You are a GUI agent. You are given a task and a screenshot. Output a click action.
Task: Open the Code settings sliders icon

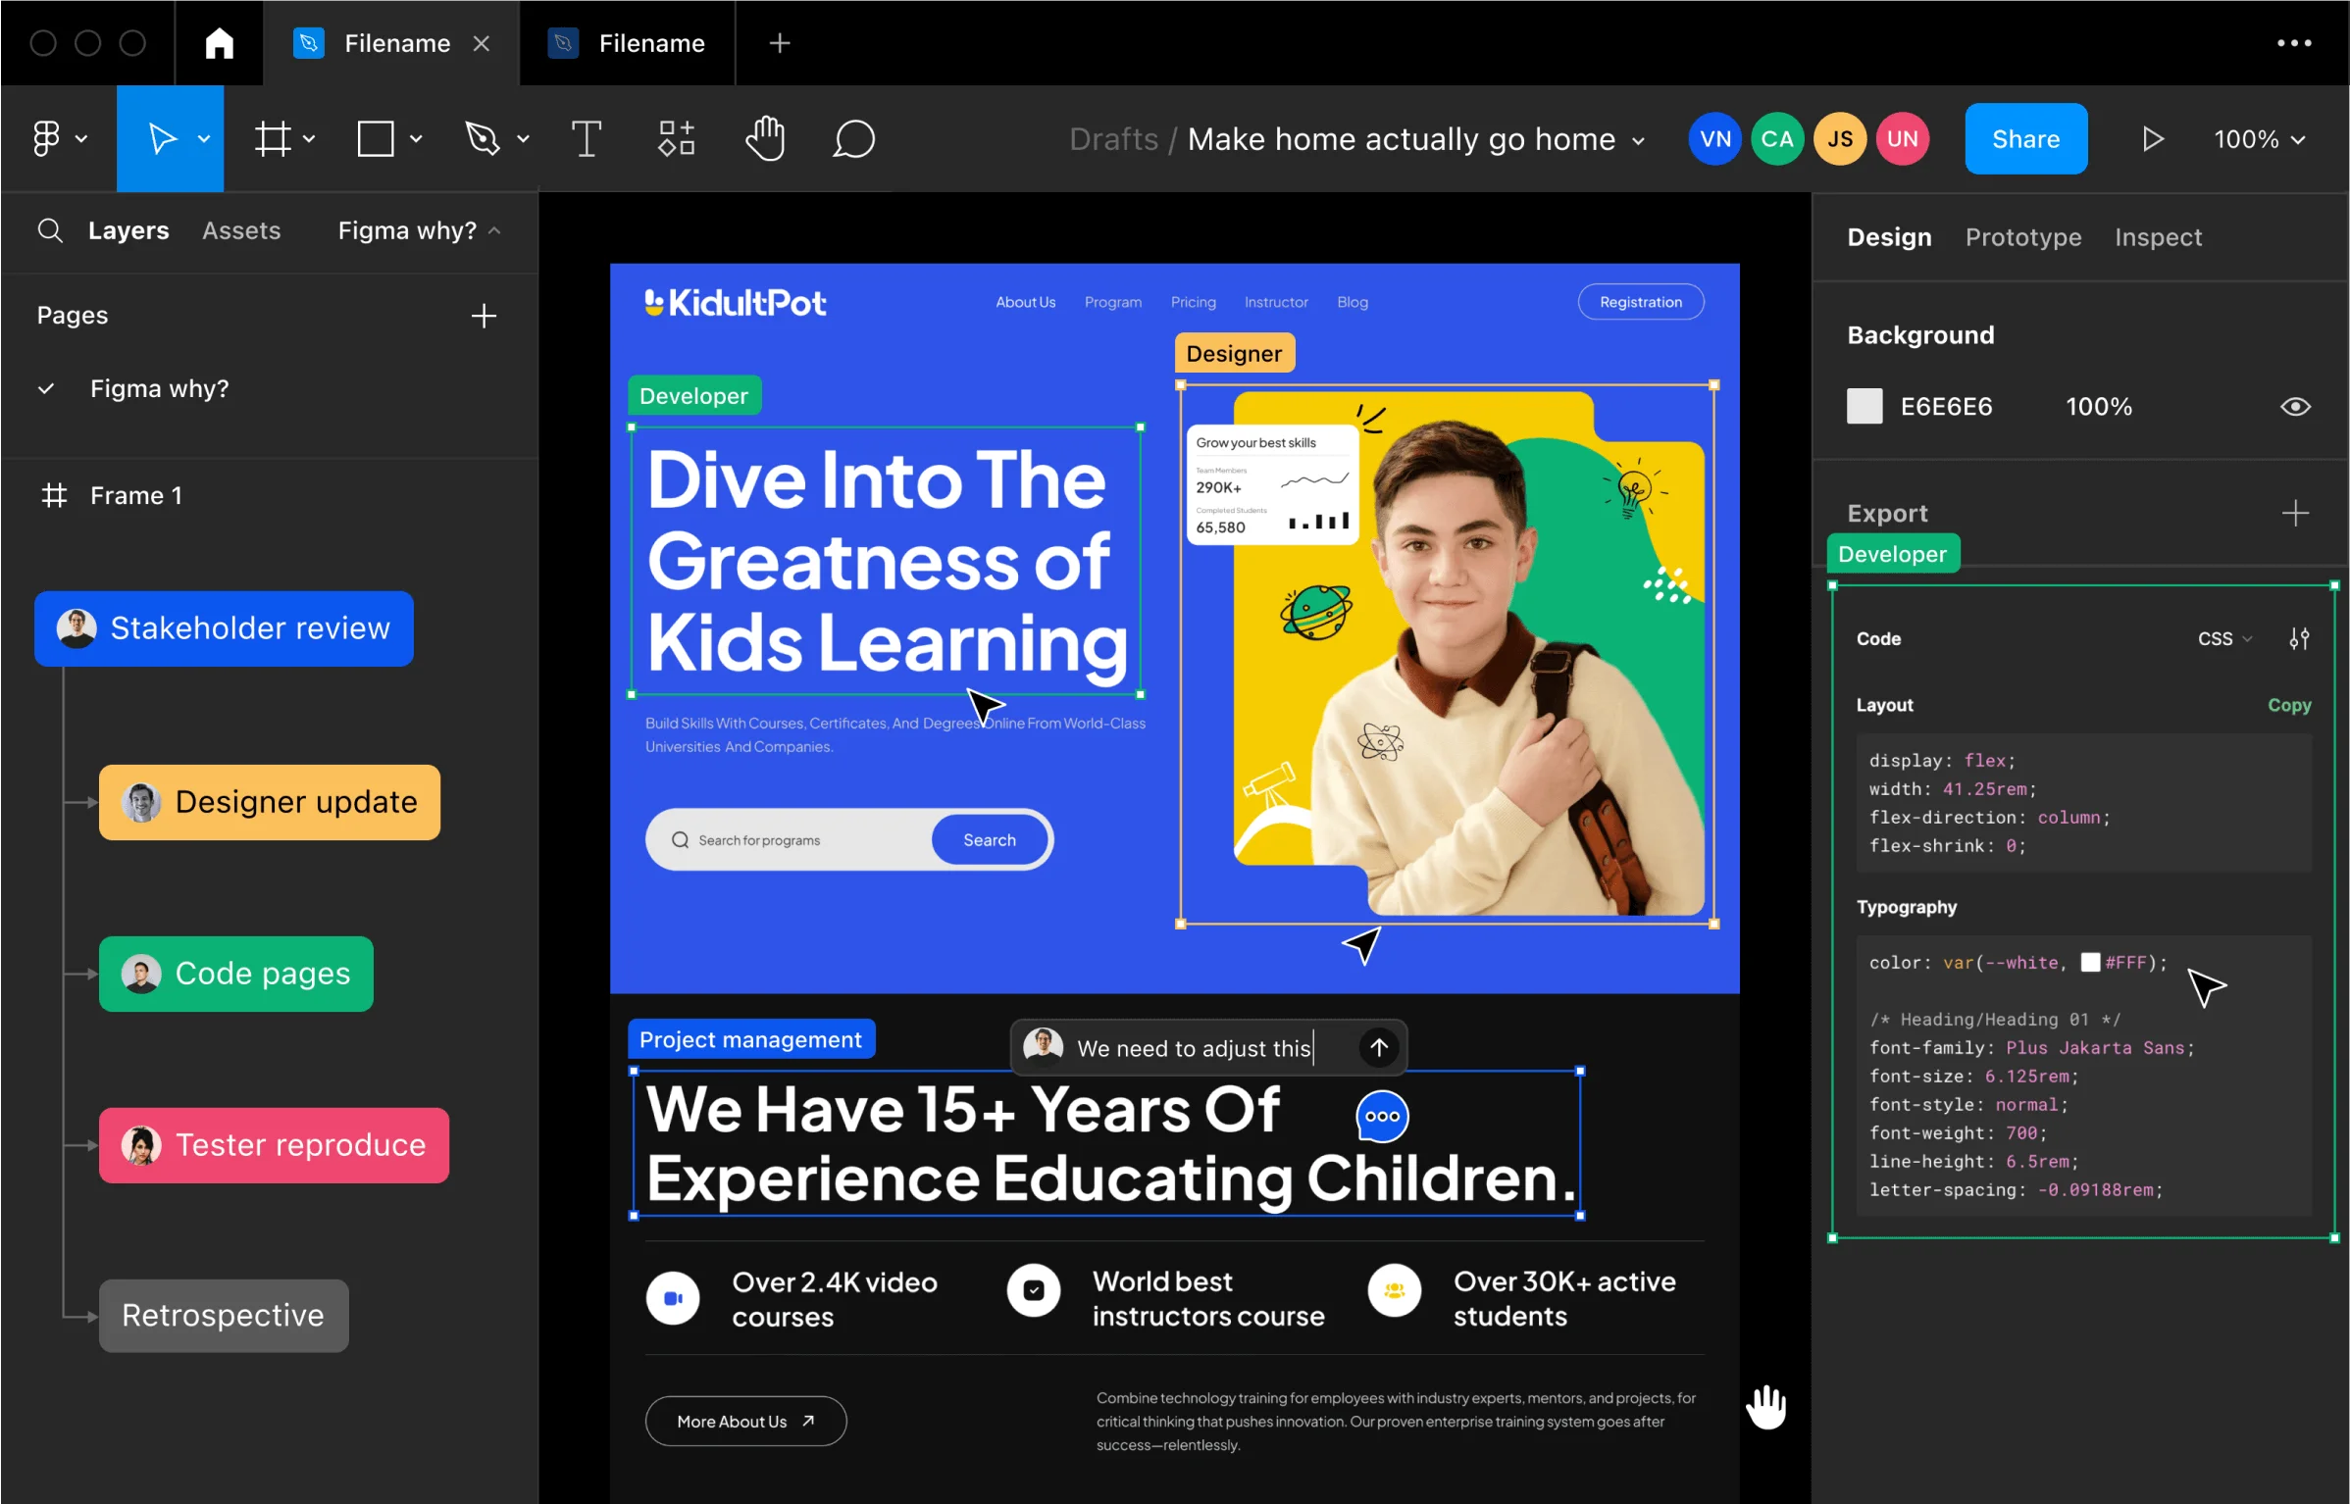(2299, 638)
